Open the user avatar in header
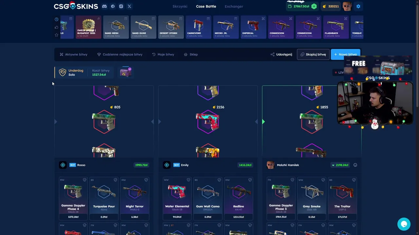Viewport: 419px width, 235px height. (347, 6)
